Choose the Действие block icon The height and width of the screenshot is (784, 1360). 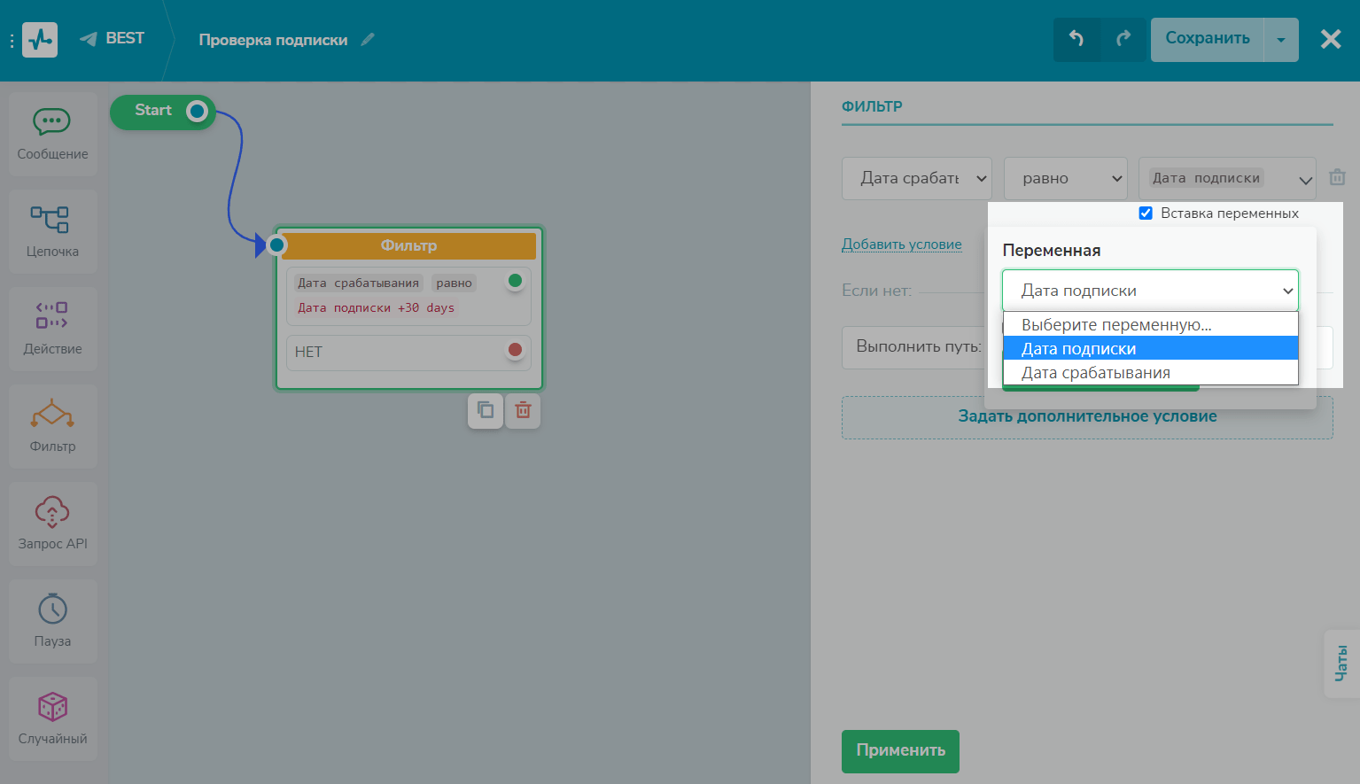point(52,329)
